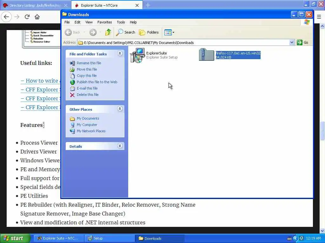Screen dimensions: 325x243
Task: Click the Windows Start button
Action: point(15,238)
